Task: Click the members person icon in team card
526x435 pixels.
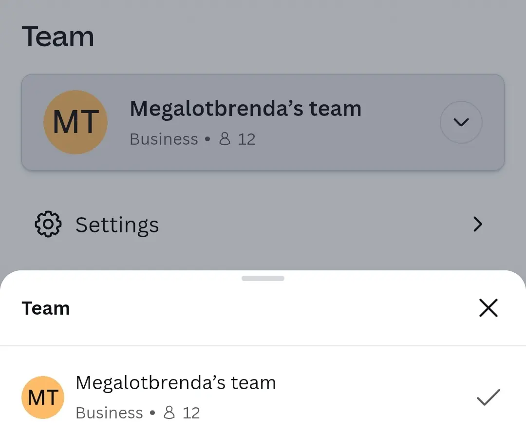Action: click(225, 138)
